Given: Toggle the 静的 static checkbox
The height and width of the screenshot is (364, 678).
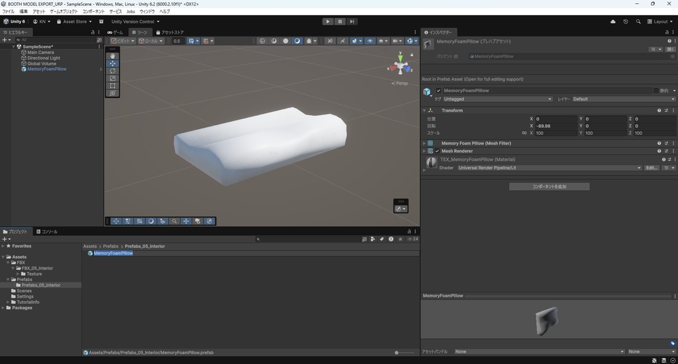Looking at the screenshot, I should (655, 91).
